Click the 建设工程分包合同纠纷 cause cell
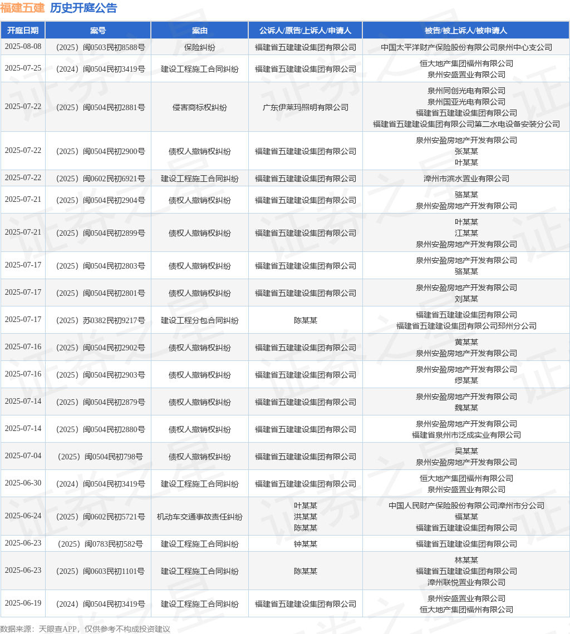The width and height of the screenshot is (570, 634). click(x=200, y=321)
